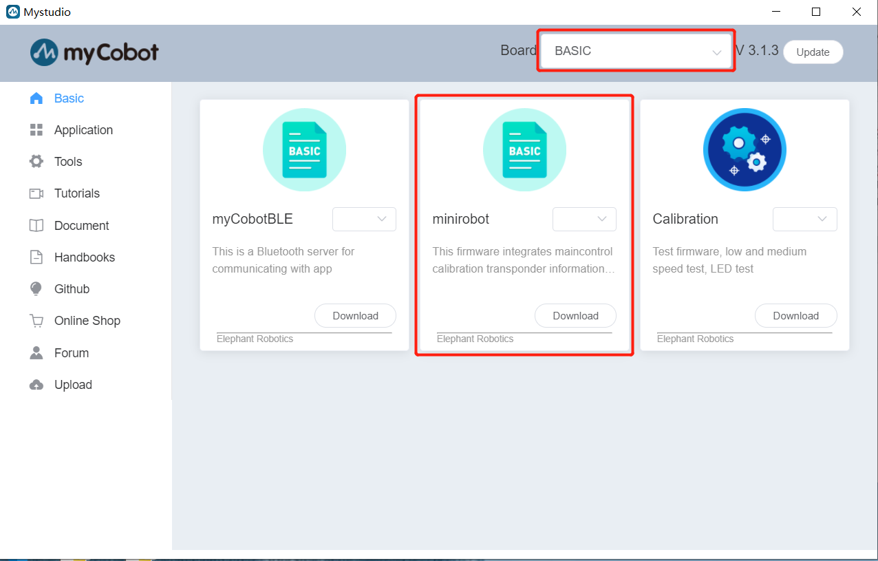The width and height of the screenshot is (878, 561).
Task: Click the Forum person icon
Action: pyautogui.click(x=36, y=353)
